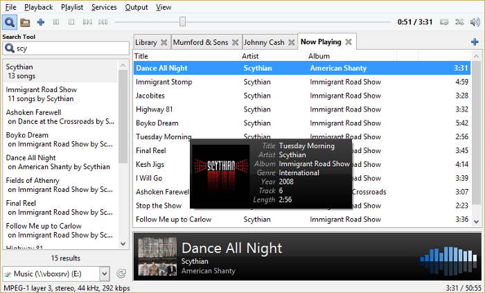Toggle repeat mode icon
The width and height of the screenshot is (485, 293).
tap(444, 22)
